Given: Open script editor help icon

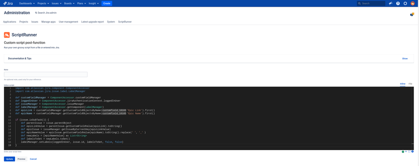Looking at the screenshot, I should [x=413, y=151].
